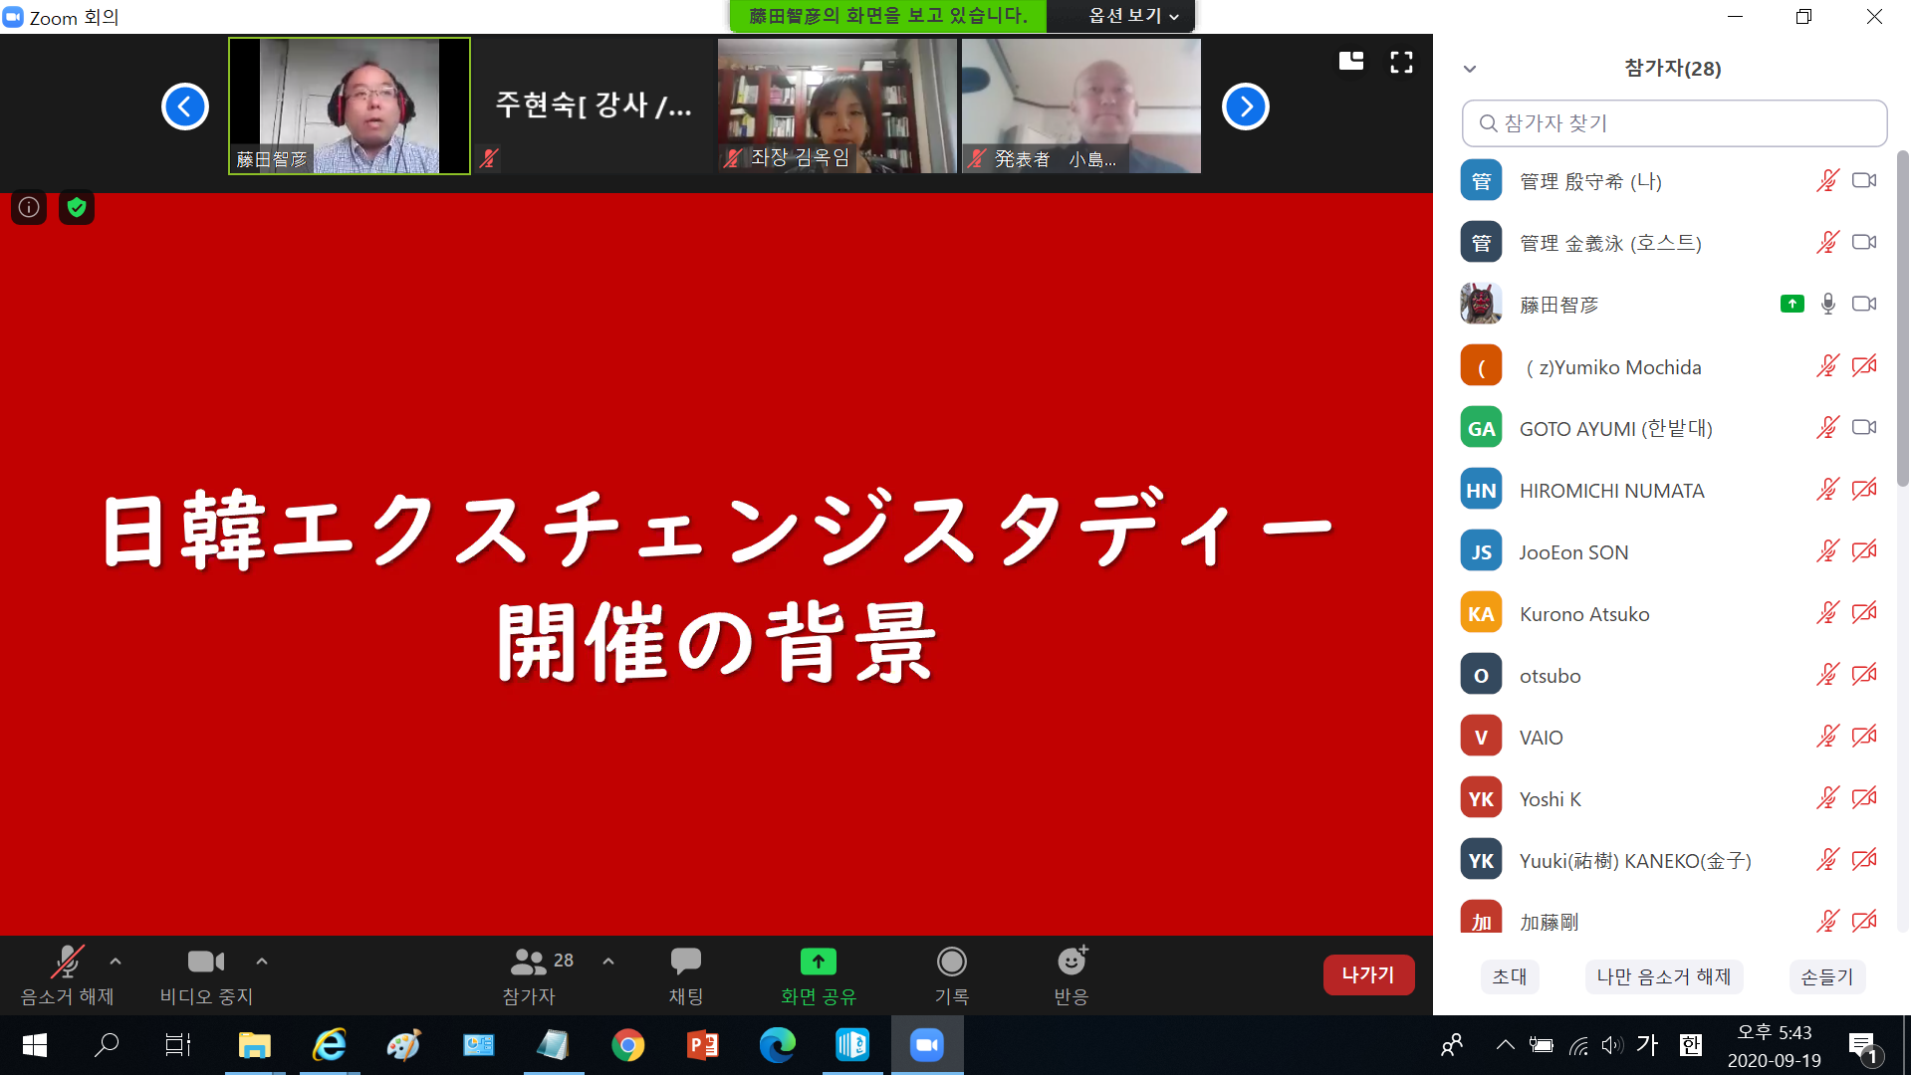This screenshot has width=1911, height=1075.
Task: Open the view options dropdown
Action: [x=1133, y=16]
